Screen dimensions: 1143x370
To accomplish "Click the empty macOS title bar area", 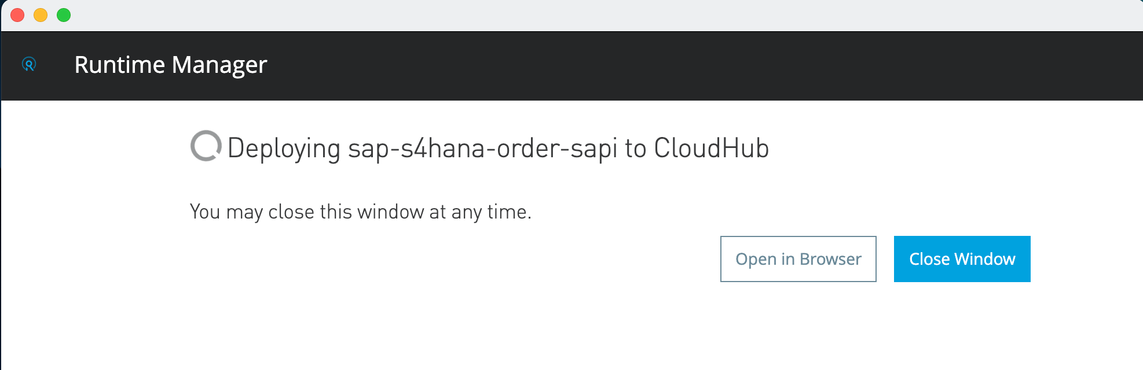I will tap(579, 16).
